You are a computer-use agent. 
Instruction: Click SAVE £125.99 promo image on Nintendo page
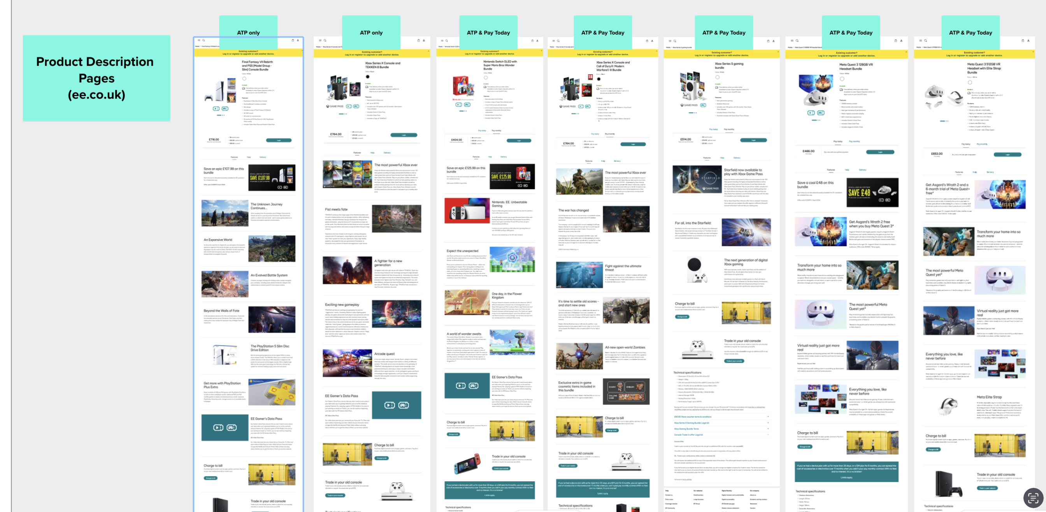coord(512,177)
